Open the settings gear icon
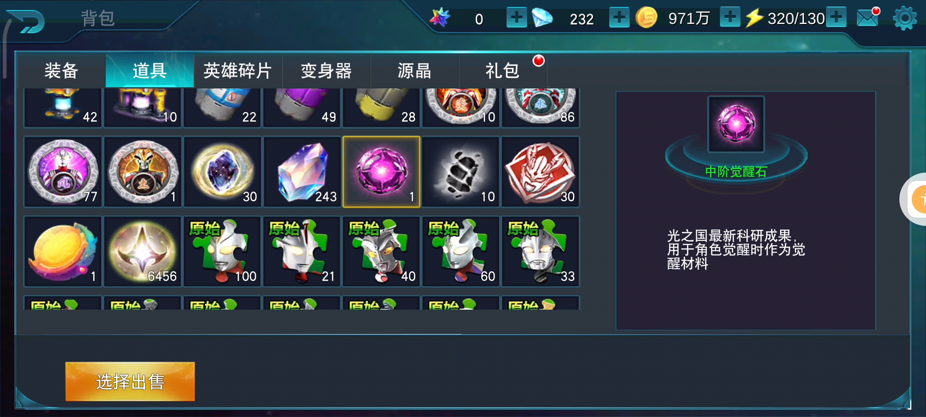This screenshot has height=417, width=926. 904,18
